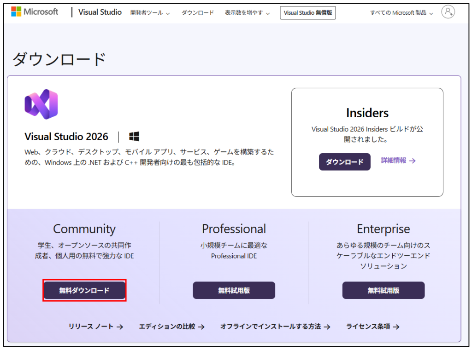
Task: Go to Visual Studio brand home link
Action: tap(100, 12)
